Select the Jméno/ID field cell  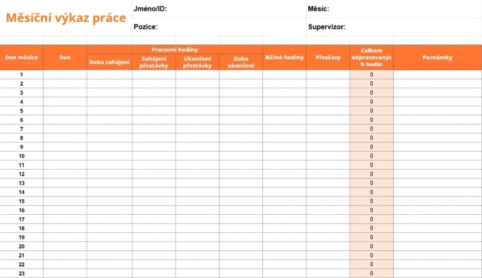pyautogui.click(x=219, y=9)
